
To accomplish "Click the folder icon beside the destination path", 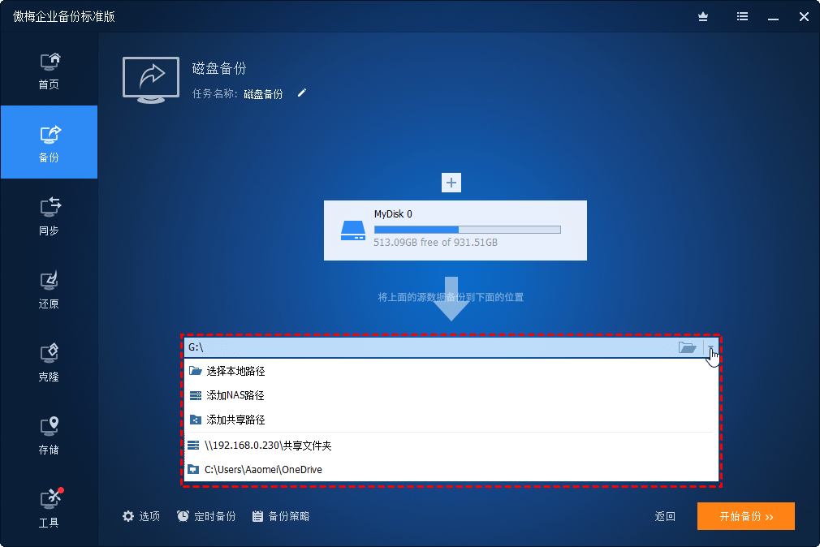I will tap(688, 347).
